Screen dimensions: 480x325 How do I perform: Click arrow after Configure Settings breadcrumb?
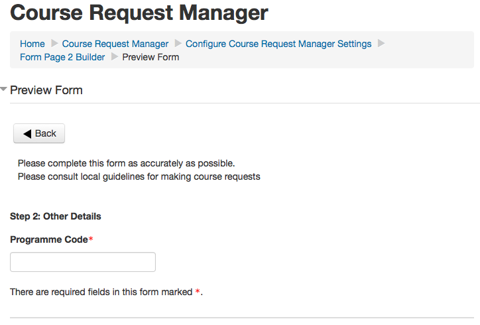pyautogui.click(x=381, y=44)
